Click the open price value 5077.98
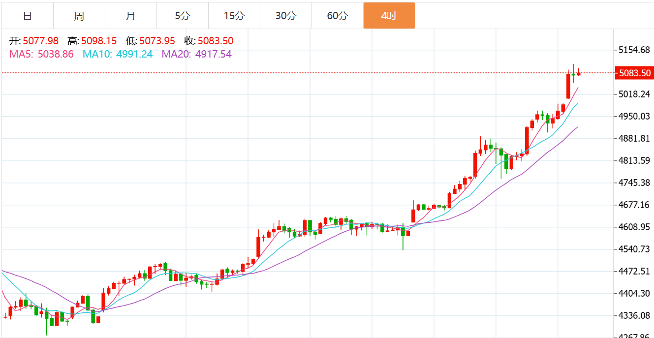The width and height of the screenshot is (654, 338). click(40, 41)
